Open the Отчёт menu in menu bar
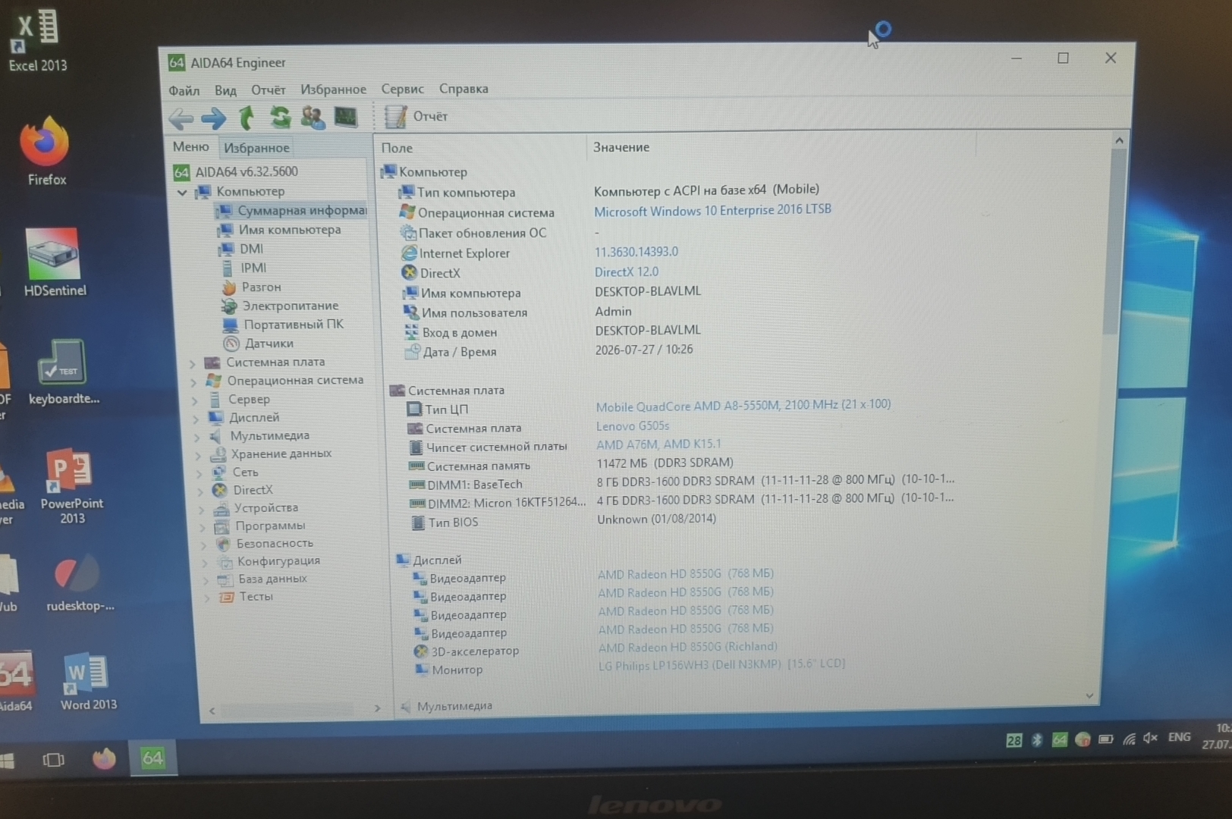 (268, 89)
